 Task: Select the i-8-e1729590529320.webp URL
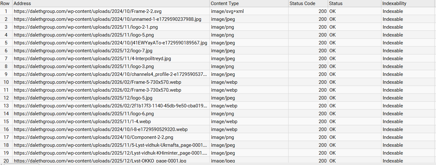coord(101,129)
